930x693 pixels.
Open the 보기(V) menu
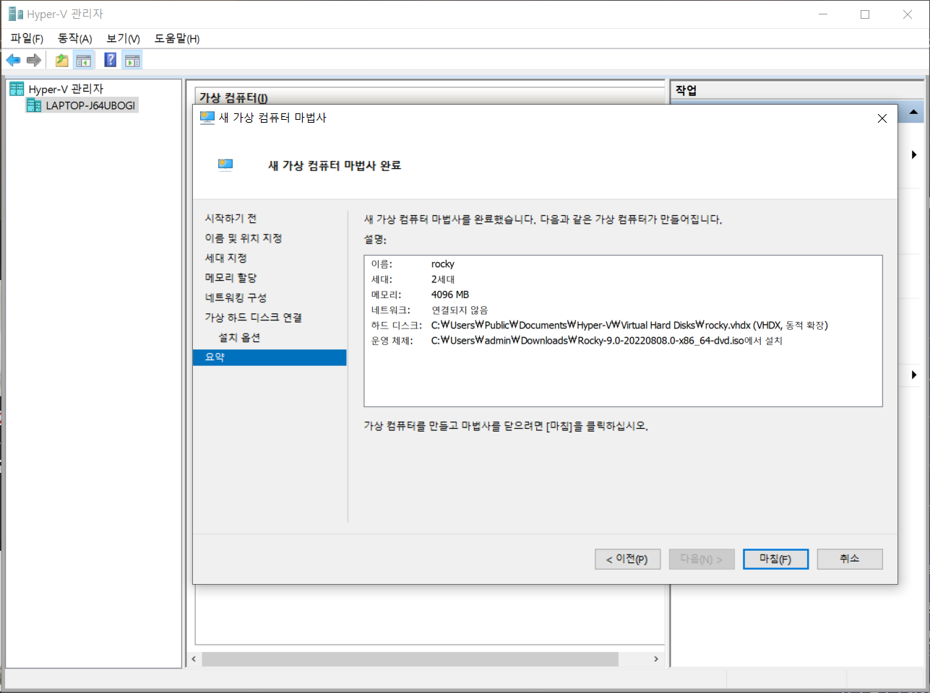(123, 38)
